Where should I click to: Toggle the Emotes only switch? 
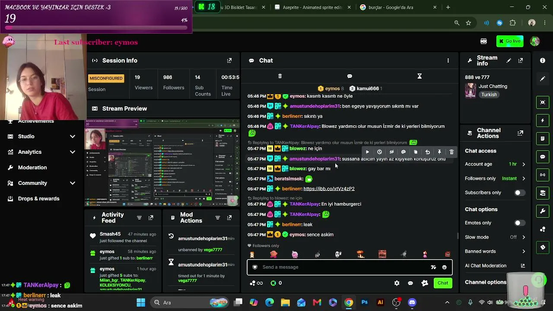pyautogui.click(x=520, y=223)
